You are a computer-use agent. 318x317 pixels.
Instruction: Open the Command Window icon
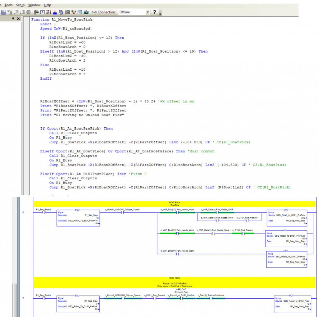(43, 12)
